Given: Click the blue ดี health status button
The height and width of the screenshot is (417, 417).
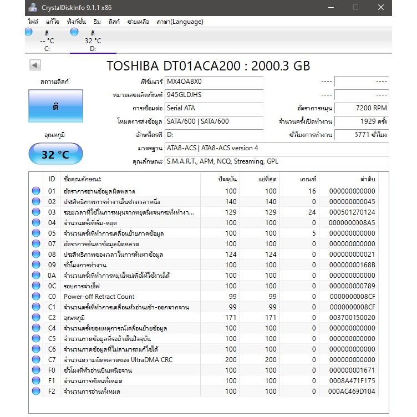Looking at the screenshot, I should pyautogui.click(x=55, y=106).
